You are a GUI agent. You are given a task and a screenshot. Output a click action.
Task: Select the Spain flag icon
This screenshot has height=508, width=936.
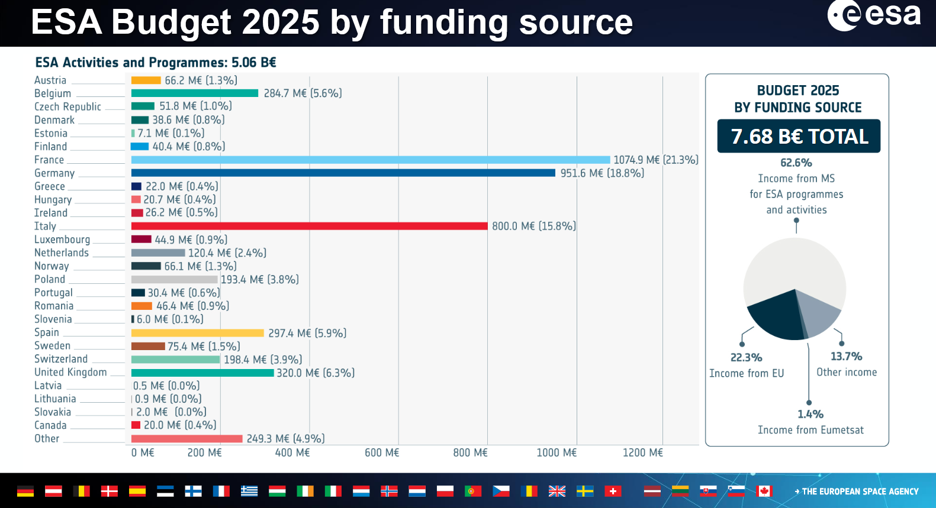137,491
